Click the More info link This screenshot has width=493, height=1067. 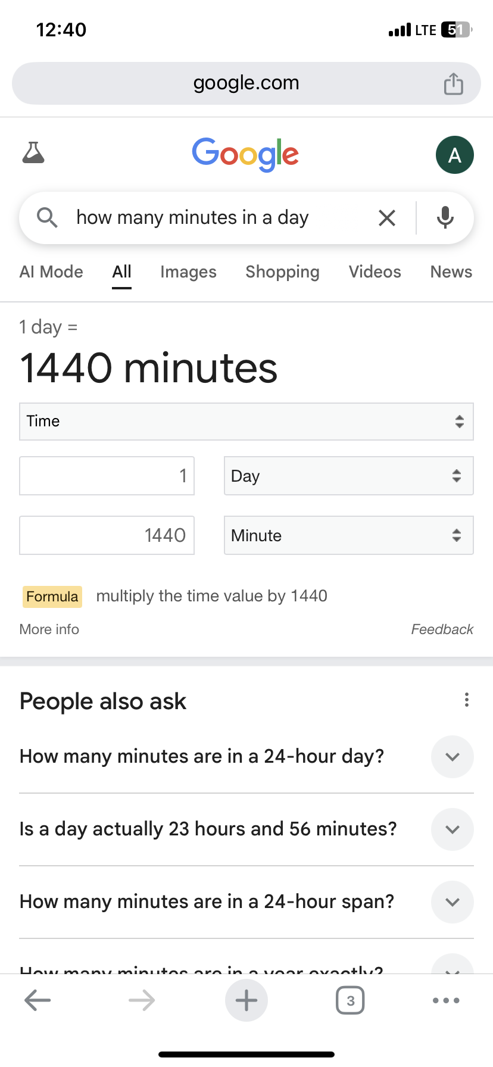tap(49, 629)
